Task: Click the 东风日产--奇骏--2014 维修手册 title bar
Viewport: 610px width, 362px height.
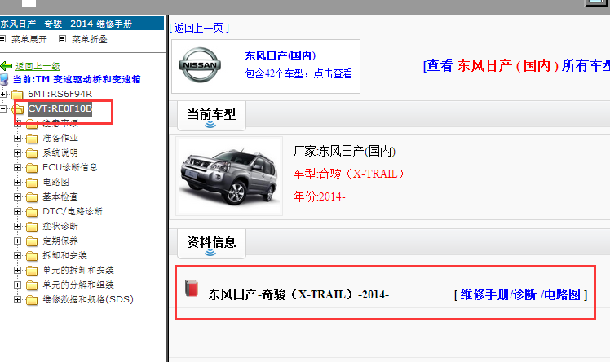Action: (x=82, y=24)
